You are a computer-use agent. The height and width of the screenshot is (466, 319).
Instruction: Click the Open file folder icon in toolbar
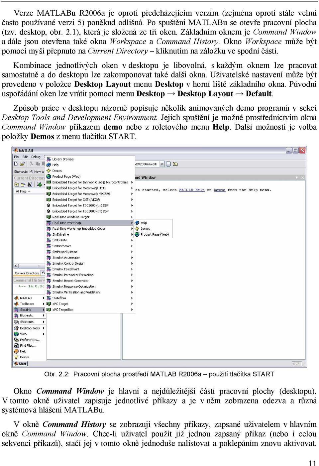[x=22, y=164]
